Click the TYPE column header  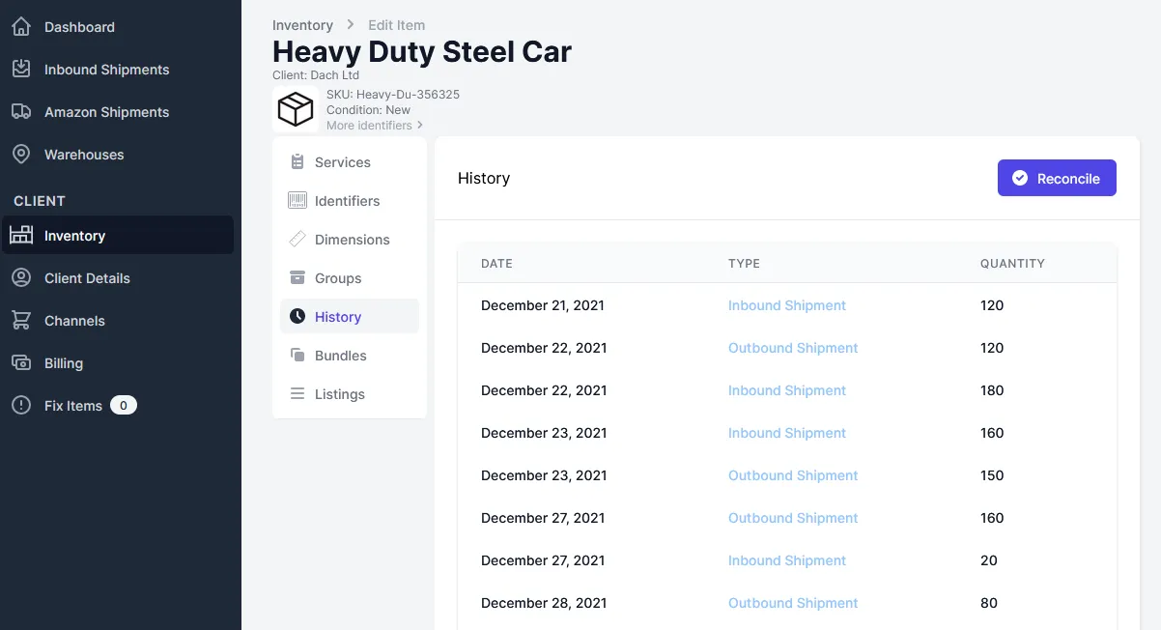click(744, 263)
